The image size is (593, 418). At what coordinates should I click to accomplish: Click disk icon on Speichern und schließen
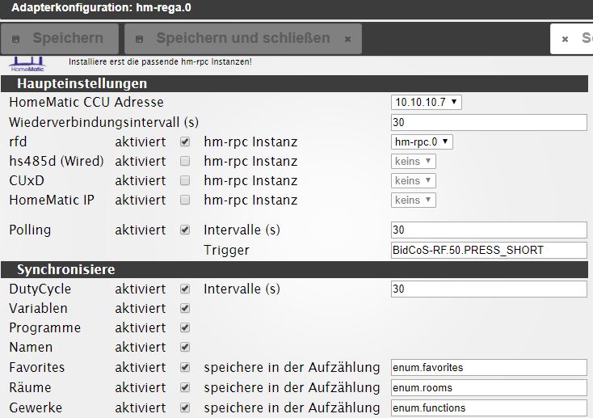(x=140, y=39)
